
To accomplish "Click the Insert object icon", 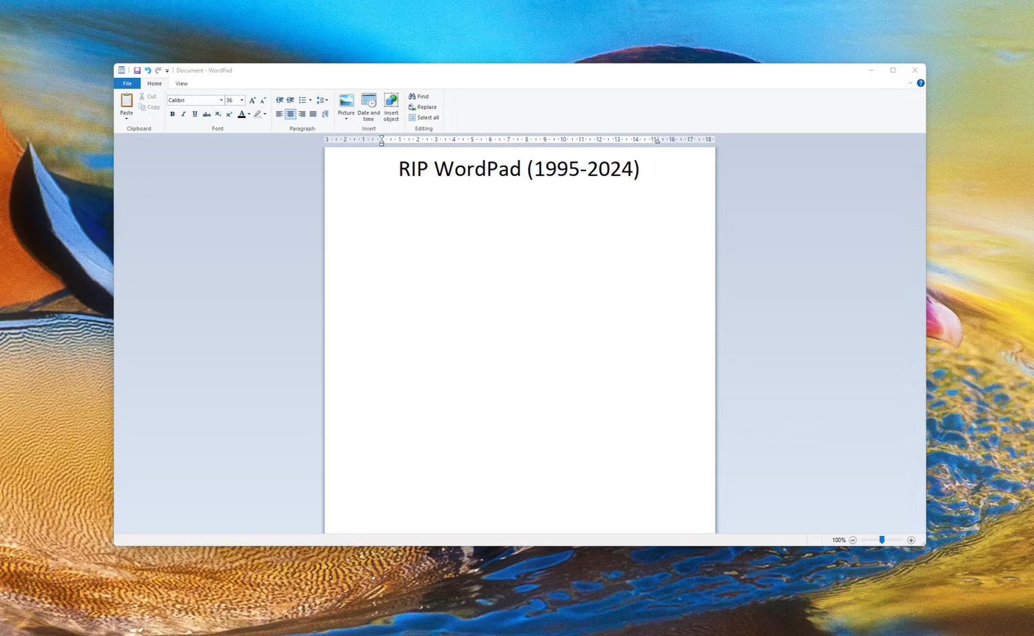I will [391, 107].
